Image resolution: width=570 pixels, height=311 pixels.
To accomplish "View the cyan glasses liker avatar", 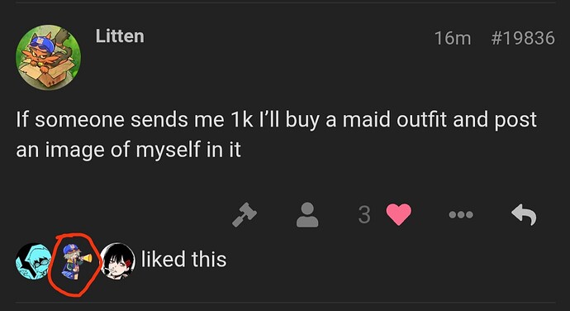I will (x=33, y=261).
